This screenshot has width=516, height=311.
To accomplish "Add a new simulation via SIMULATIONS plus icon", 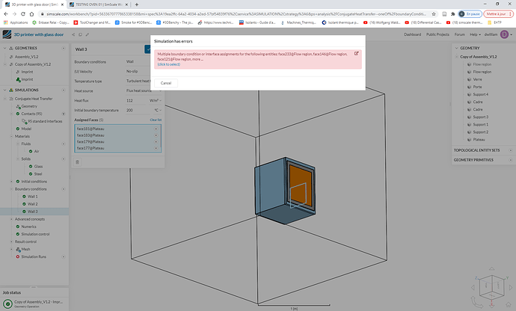I will pyautogui.click(x=64, y=90).
